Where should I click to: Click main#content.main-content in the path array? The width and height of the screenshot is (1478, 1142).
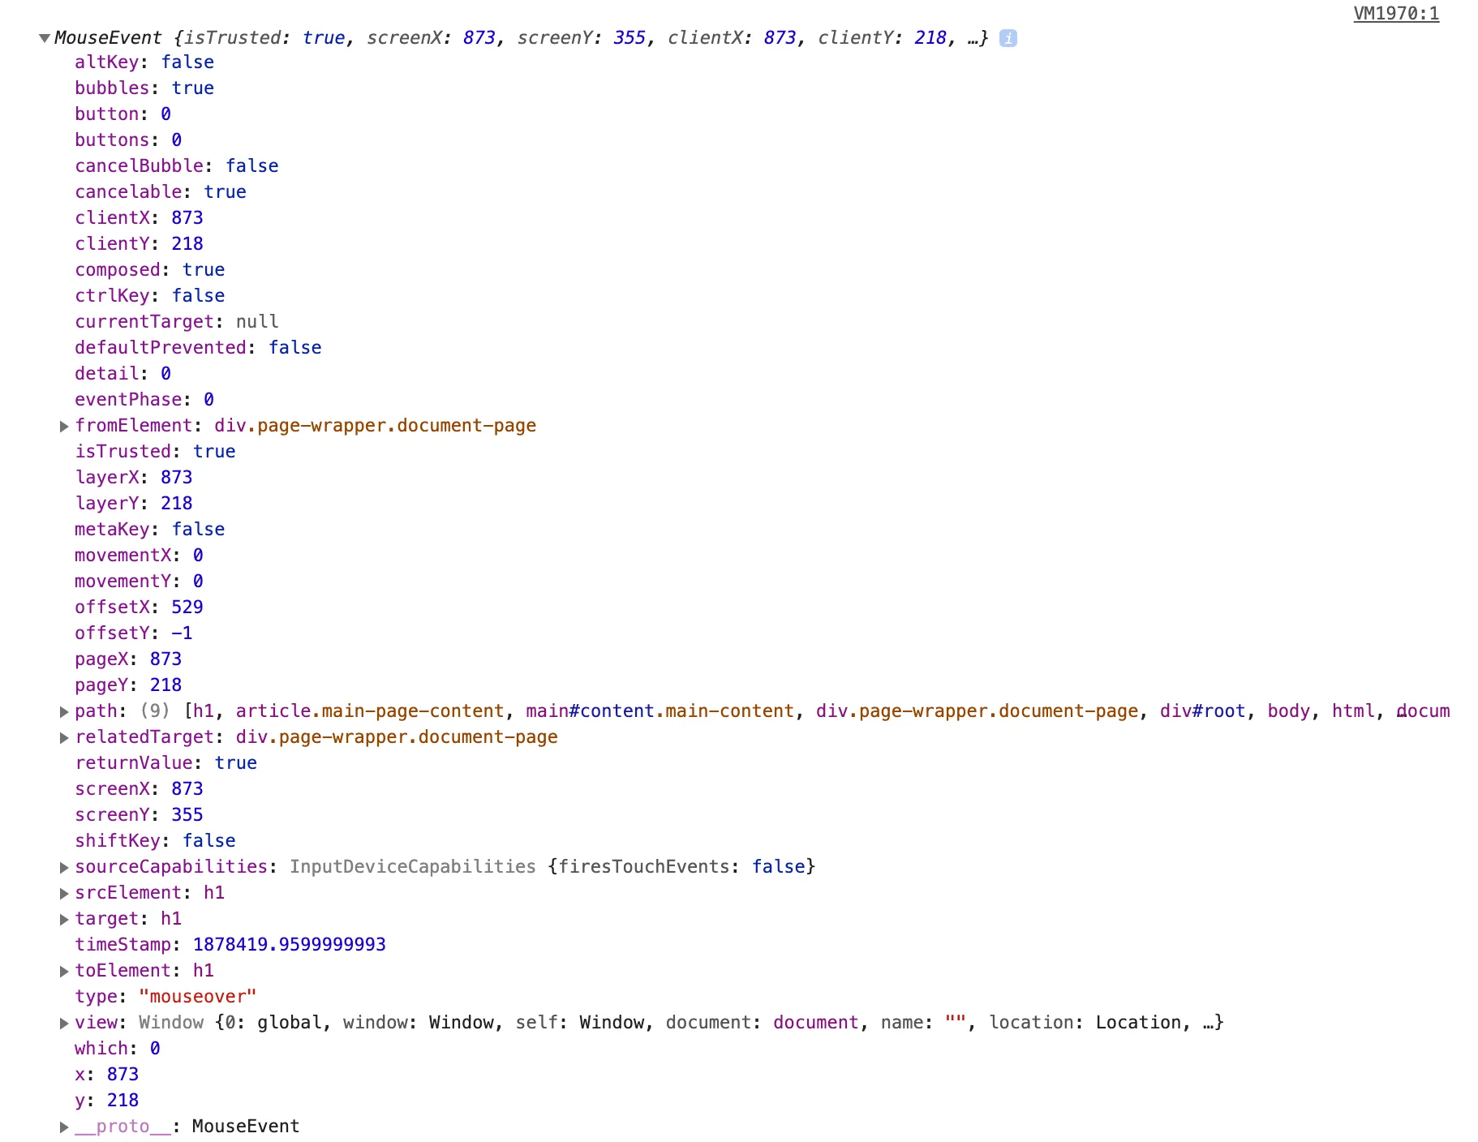coord(660,711)
